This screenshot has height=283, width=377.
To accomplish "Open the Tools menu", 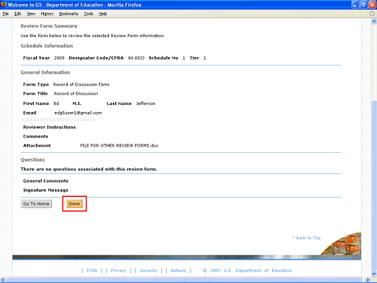I will 88,14.
